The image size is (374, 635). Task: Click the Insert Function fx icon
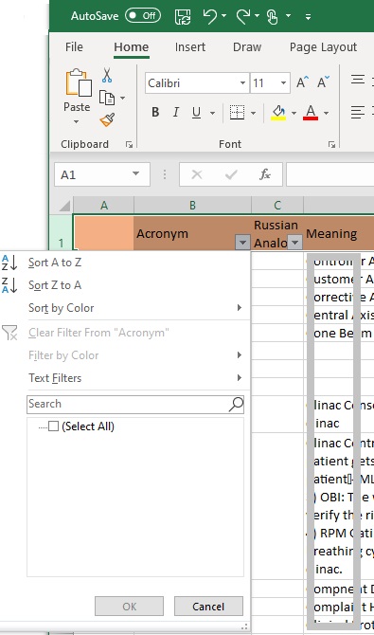tap(265, 174)
